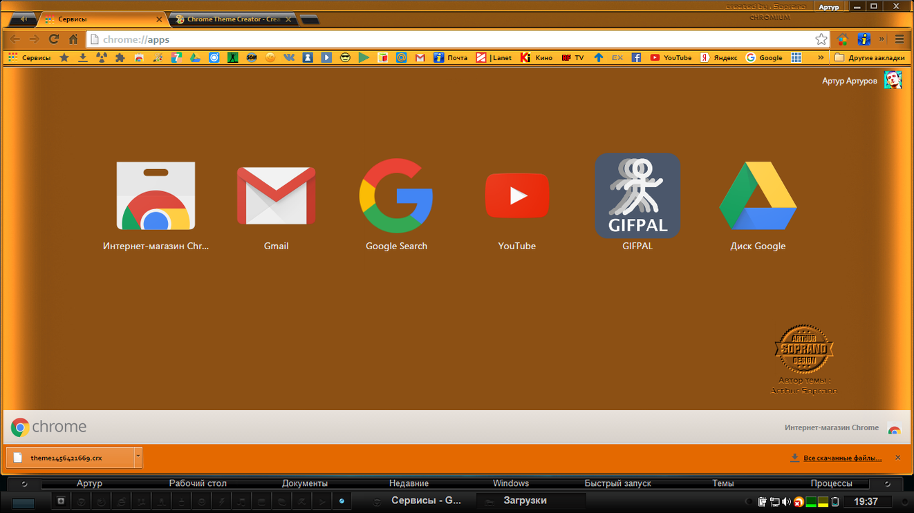Open the Рабочий стол dock menu

pos(198,483)
